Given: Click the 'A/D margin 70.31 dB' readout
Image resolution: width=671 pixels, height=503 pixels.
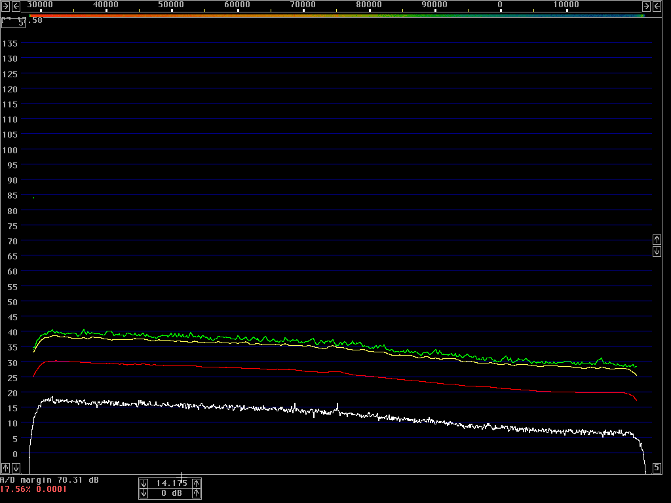Looking at the screenshot, I should (x=49, y=480).
